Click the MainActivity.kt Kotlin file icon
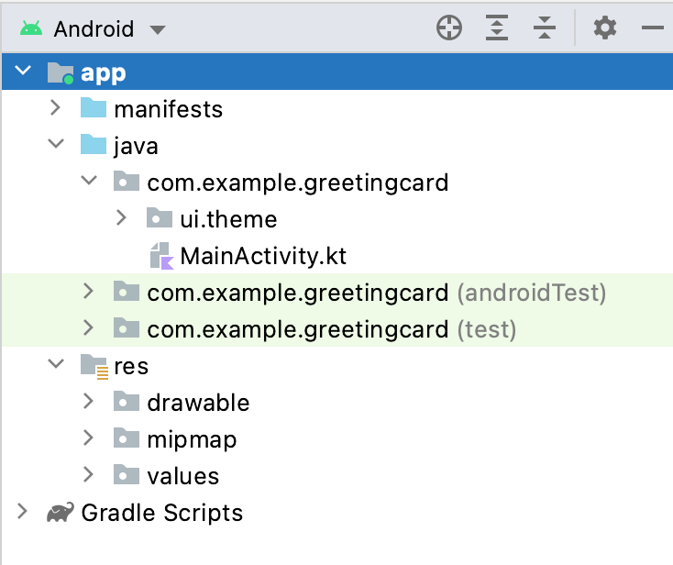This screenshot has width=673, height=565. pos(161,256)
